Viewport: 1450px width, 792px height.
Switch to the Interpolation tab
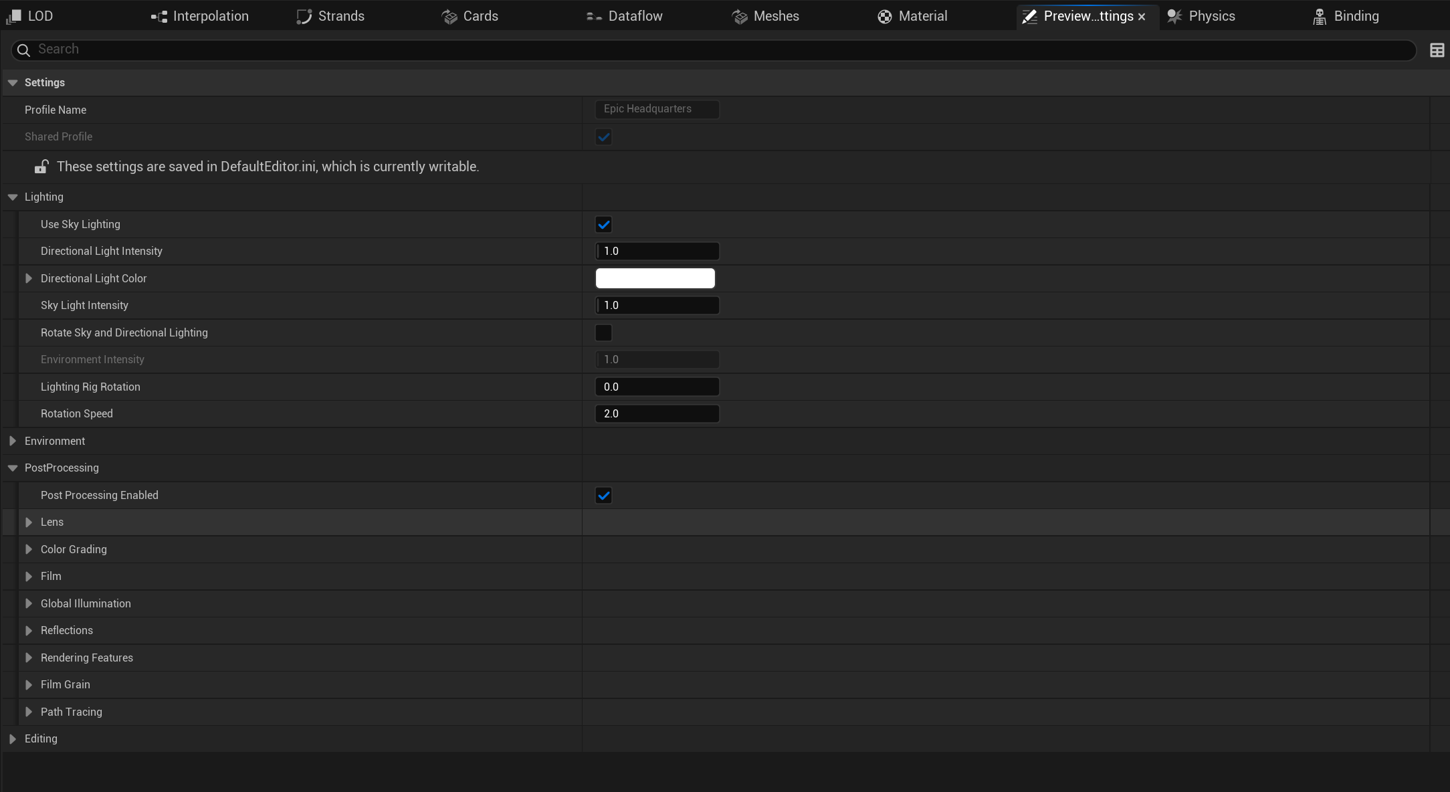point(200,16)
